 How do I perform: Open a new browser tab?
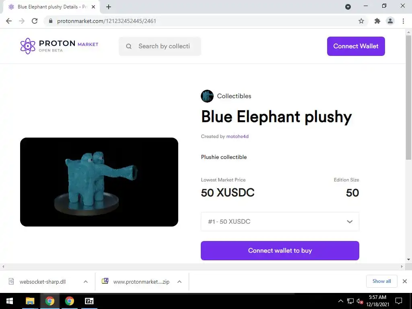109,7
